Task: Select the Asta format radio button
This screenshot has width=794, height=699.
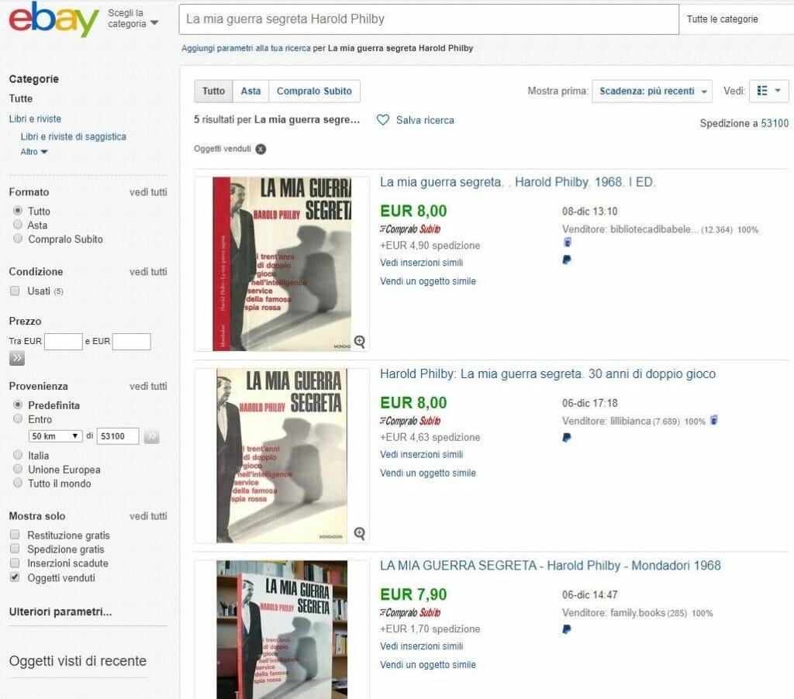Action: tap(18, 224)
